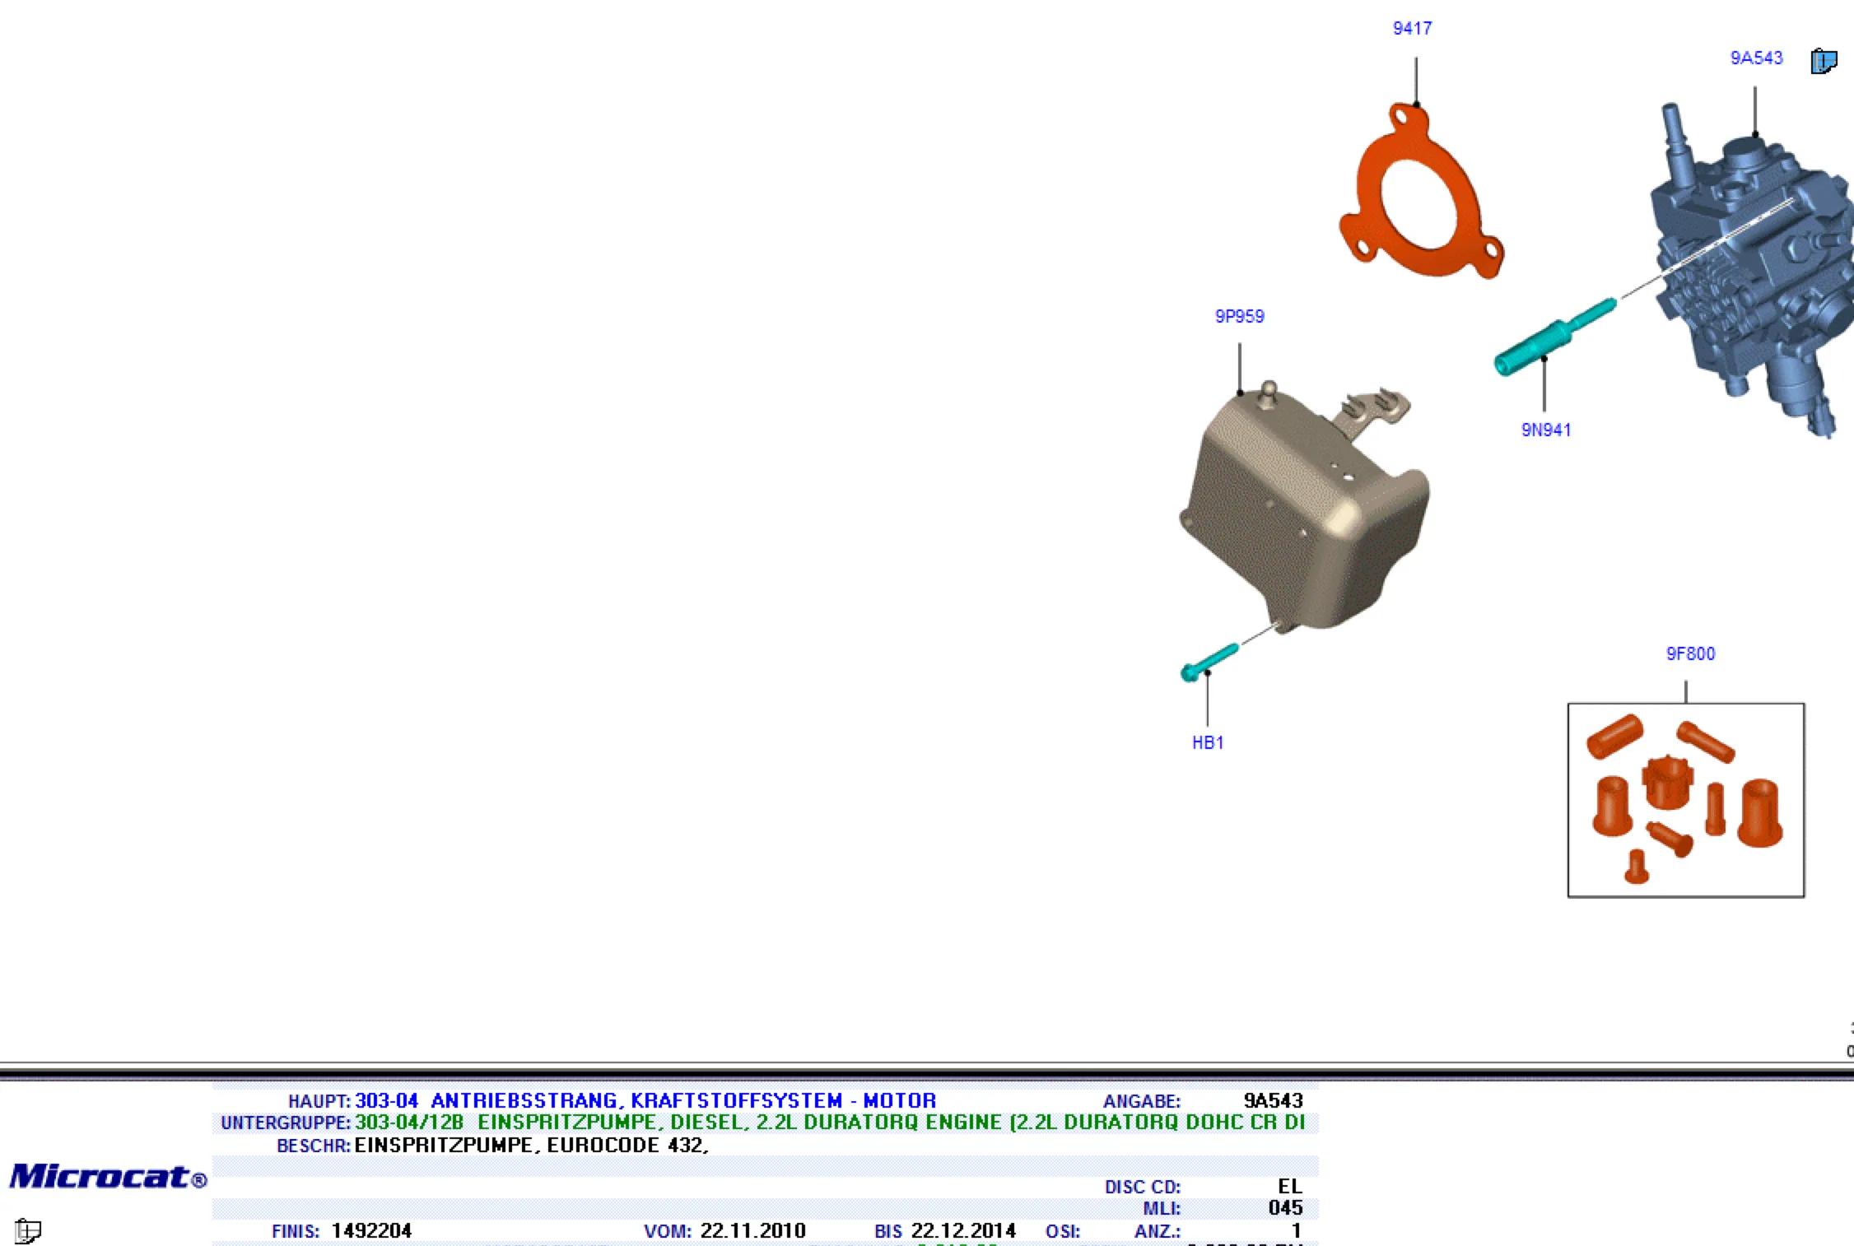1854x1246 pixels.
Task: Click the 9A543 callout label
Action: [x=1756, y=58]
